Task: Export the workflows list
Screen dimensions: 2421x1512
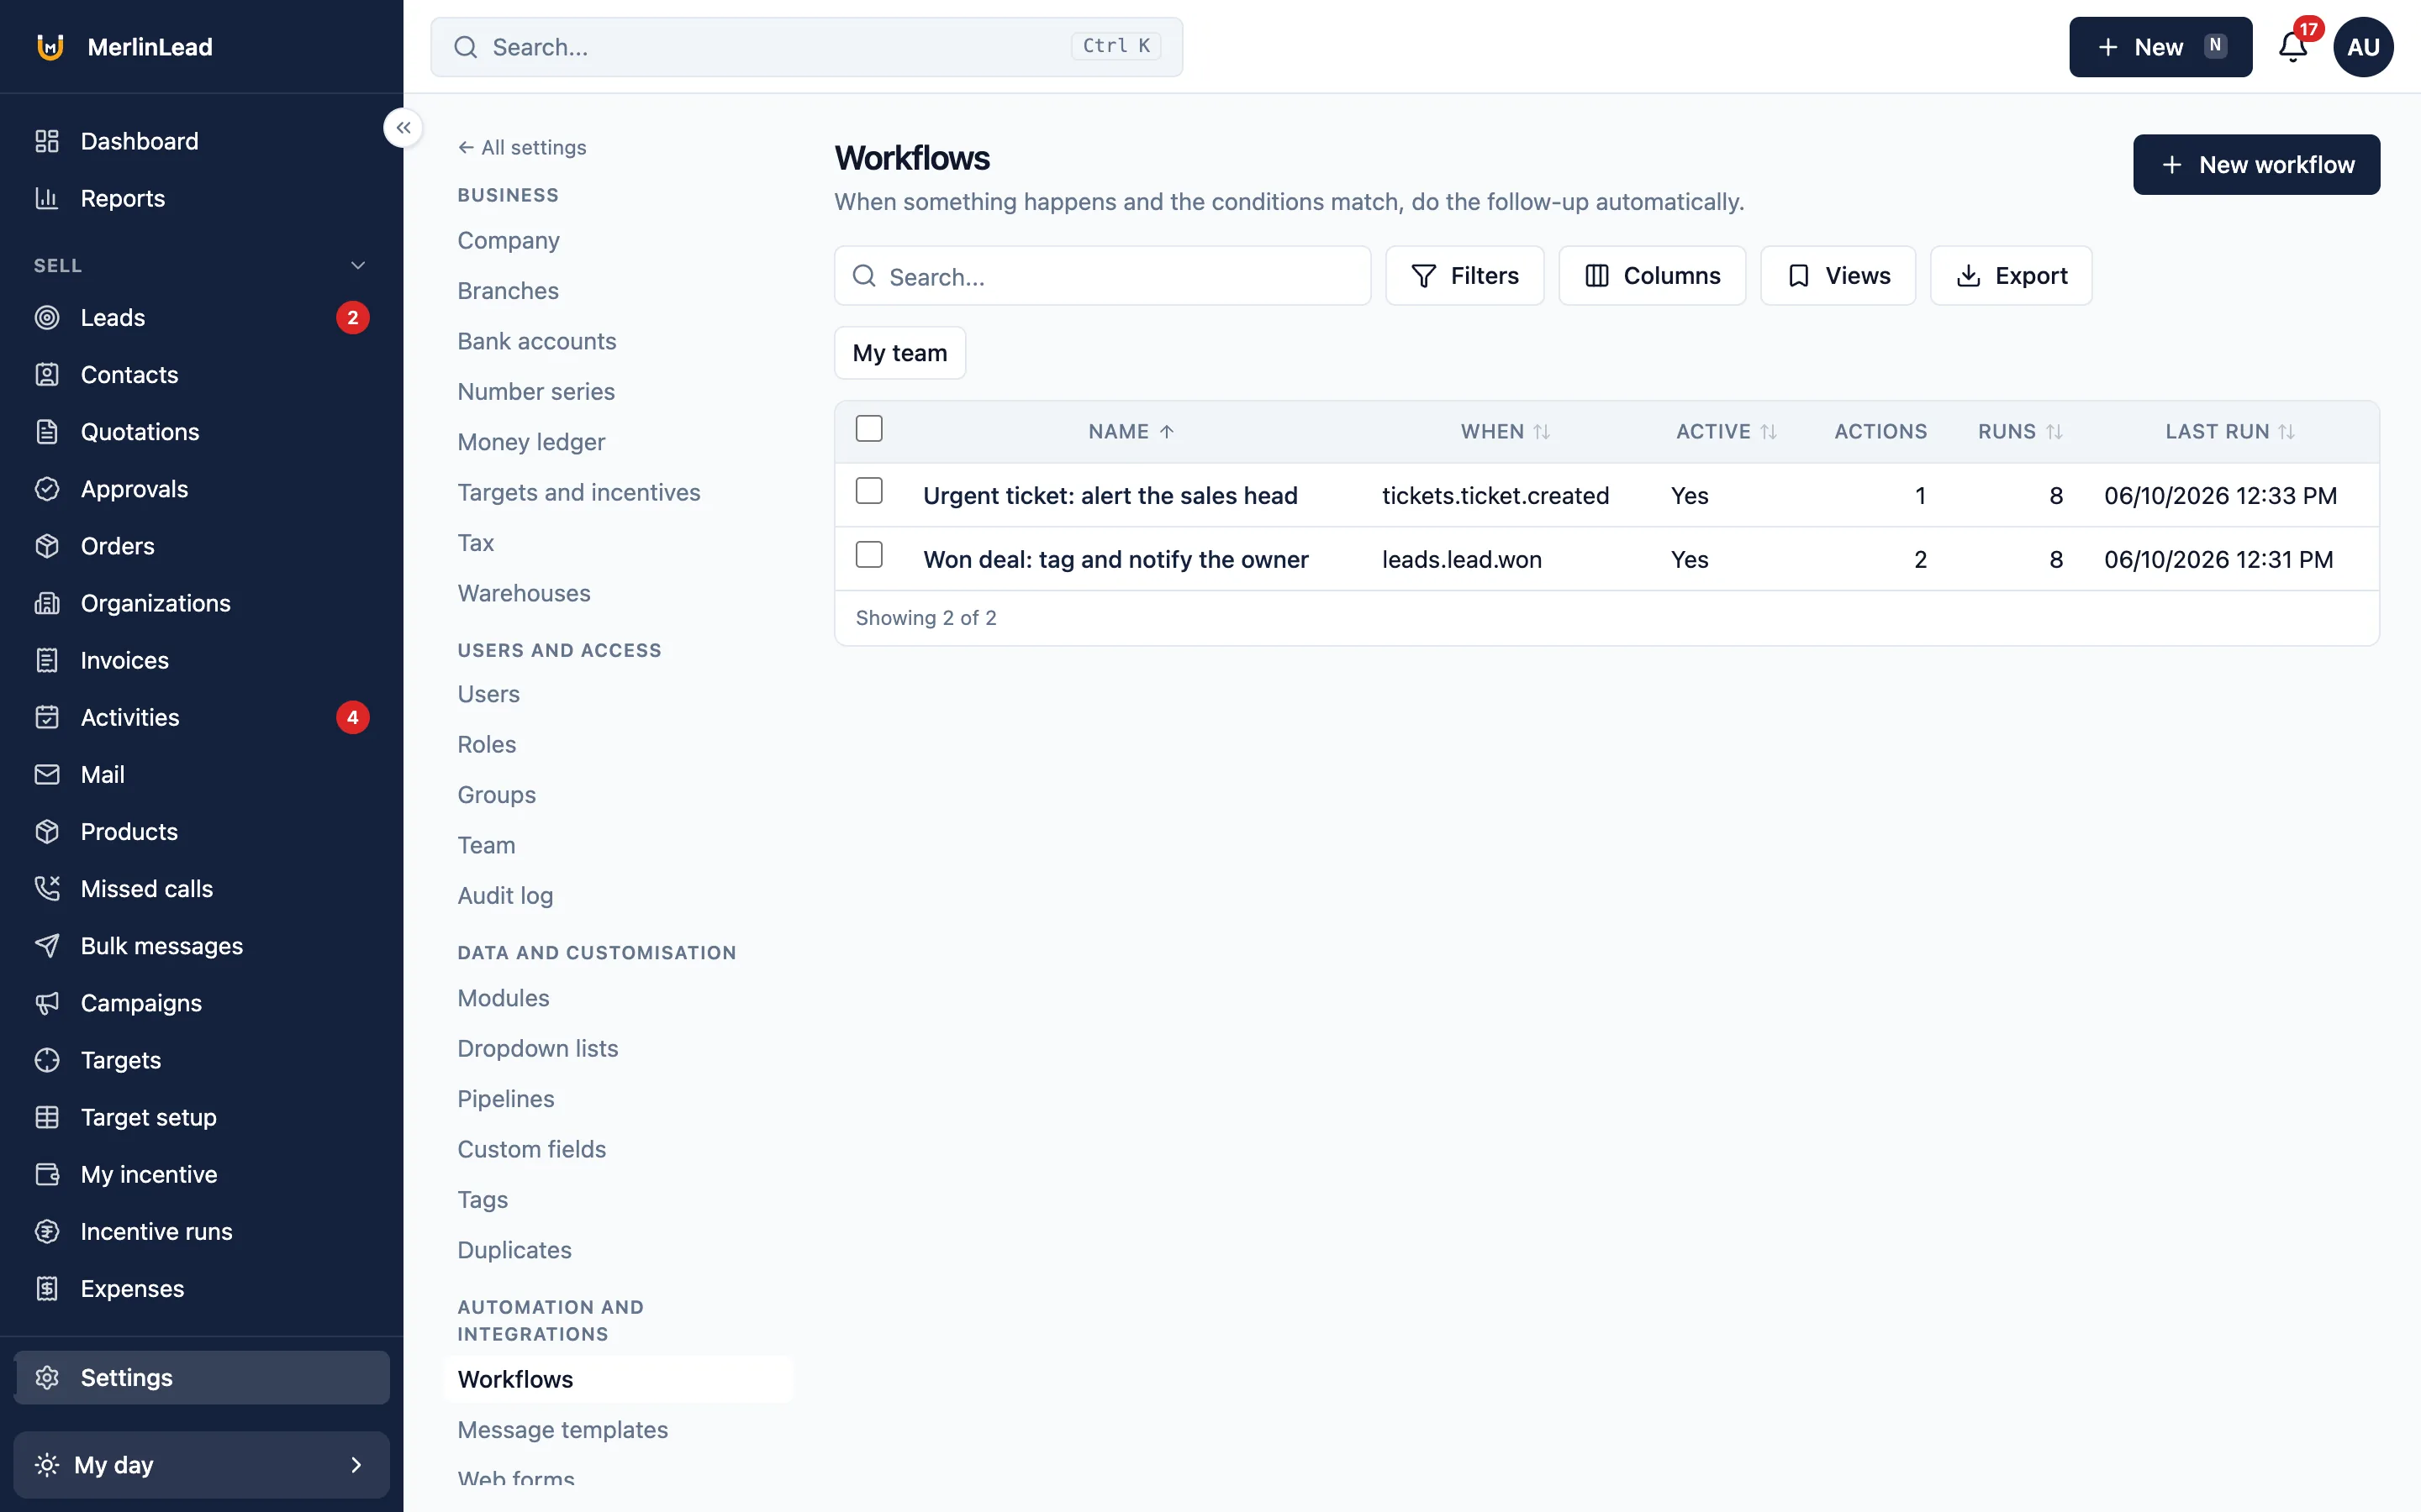Action: tap(2011, 276)
